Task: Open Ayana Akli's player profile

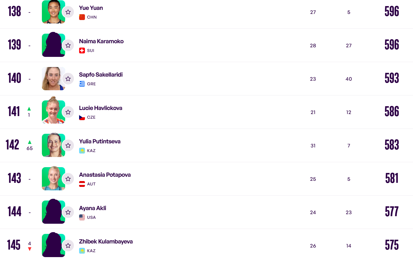Action: [x=92, y=208]
